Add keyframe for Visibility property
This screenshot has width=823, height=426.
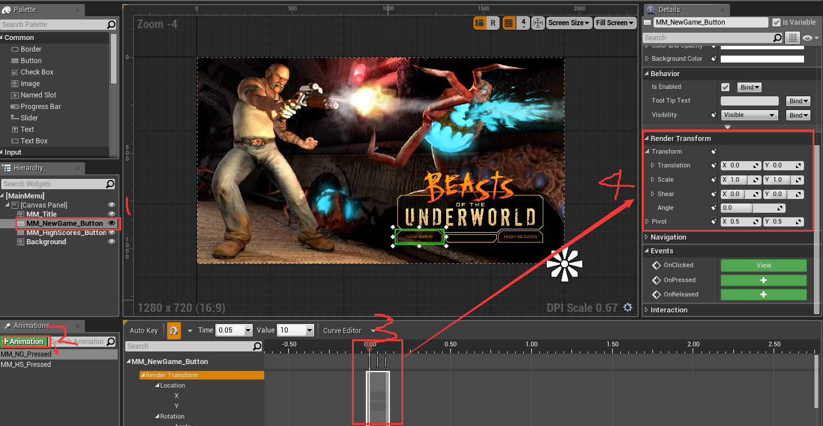coord(714,115)
